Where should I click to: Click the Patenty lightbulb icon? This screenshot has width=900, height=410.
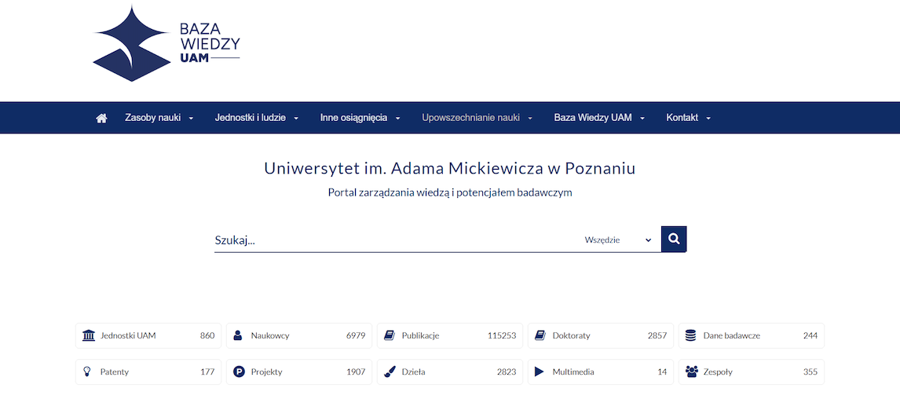point(87,372)
